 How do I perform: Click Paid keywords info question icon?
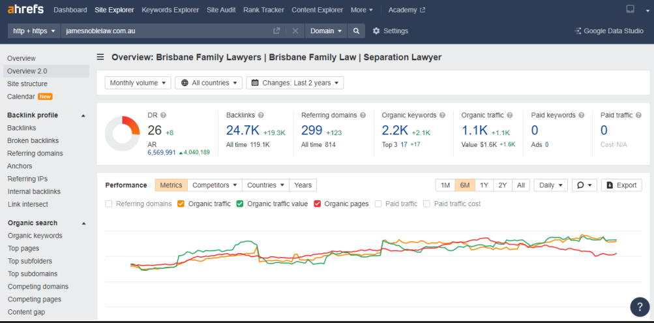tap(582, 115)
